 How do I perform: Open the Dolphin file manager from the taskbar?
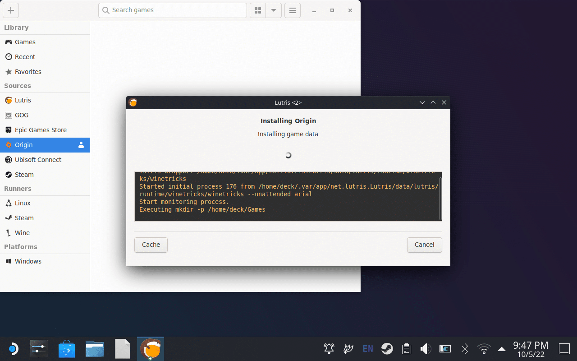pos(95,349)
